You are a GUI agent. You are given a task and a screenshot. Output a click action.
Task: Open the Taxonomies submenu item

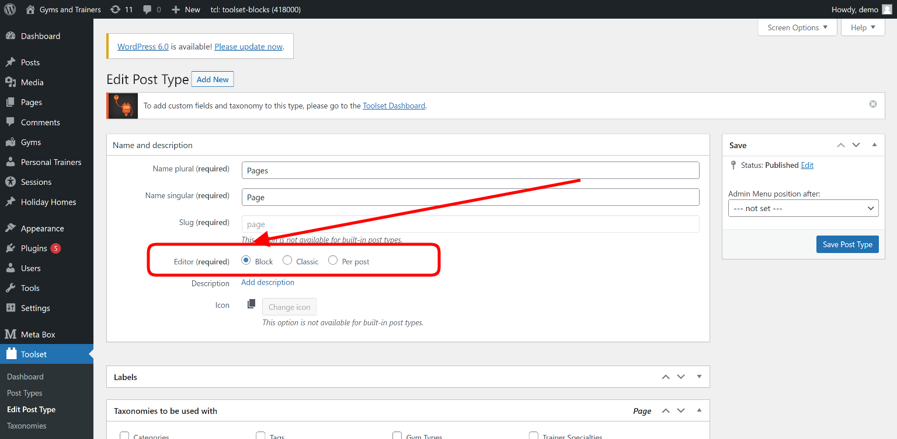pyautogui.click(x=27, y=426)
